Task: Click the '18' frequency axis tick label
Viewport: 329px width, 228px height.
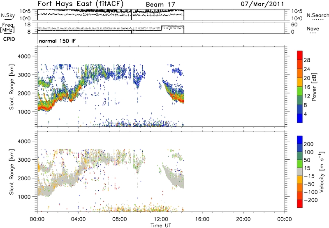Action: pyautogui.click(x=28, y=25)
